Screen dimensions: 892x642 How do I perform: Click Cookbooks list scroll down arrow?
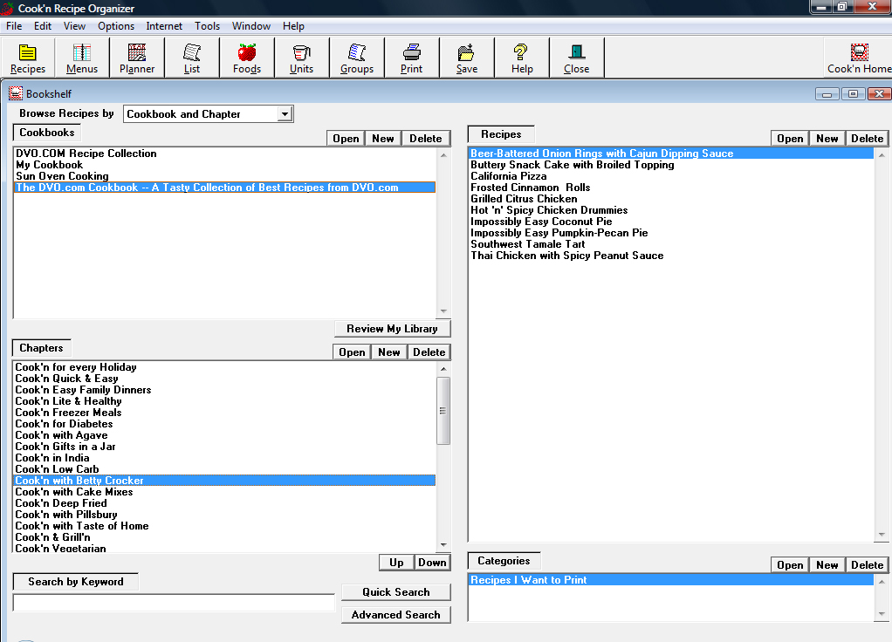click(443, 311)
